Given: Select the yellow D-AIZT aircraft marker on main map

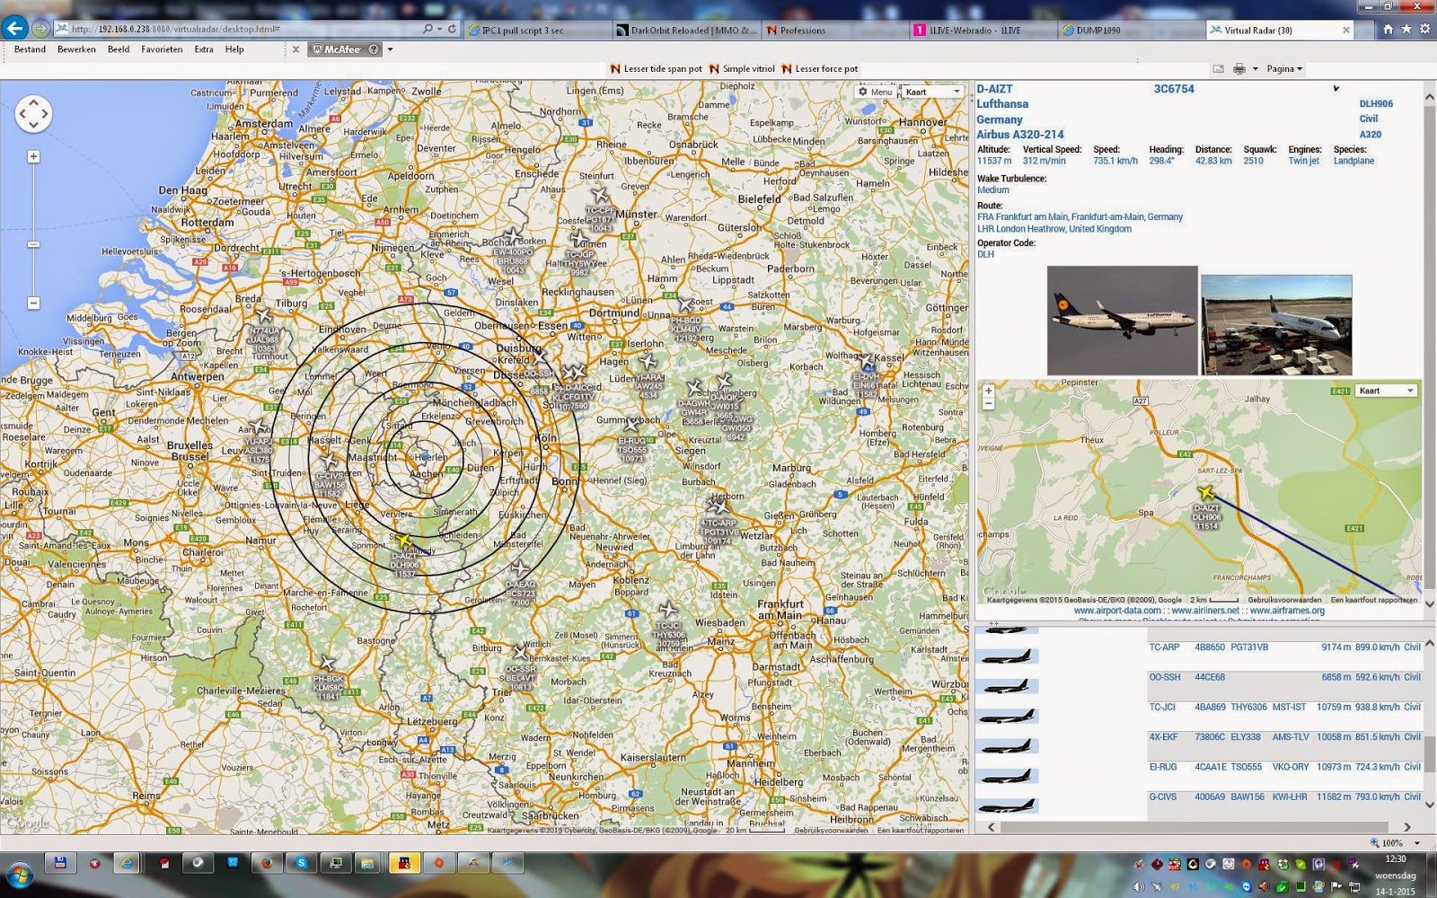Looking at the screenshot, I should coord(404,541).
